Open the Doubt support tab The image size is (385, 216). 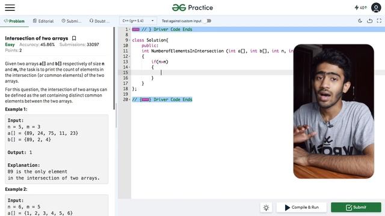tap(99, 21)
